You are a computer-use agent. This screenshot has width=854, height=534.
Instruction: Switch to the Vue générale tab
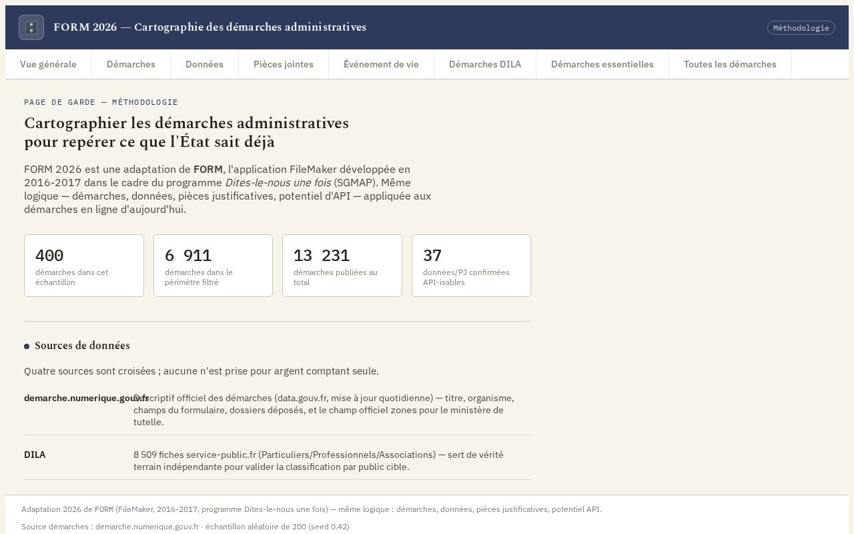tap(48, 64)
